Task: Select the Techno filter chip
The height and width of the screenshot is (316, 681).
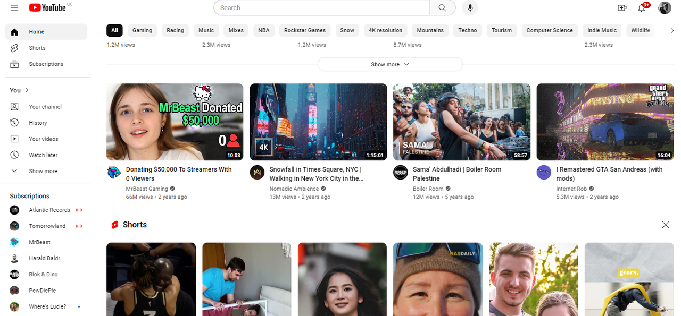Action: pyautogui.click(x=468, y=30)
